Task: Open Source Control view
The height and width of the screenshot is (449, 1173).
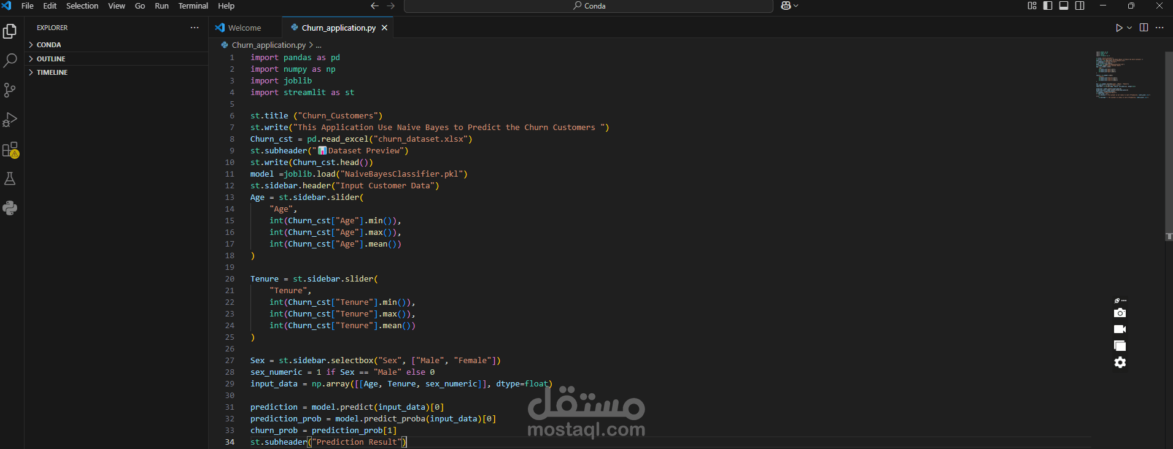Action: click(x=10, y=90)
